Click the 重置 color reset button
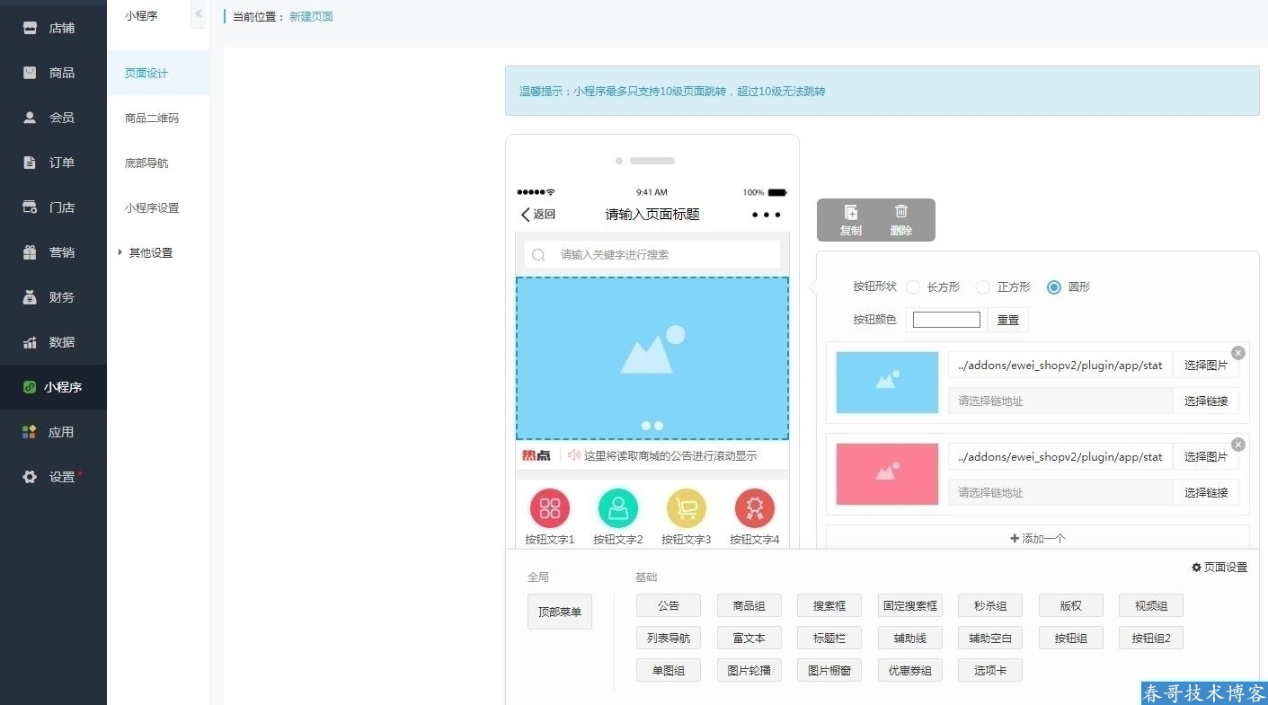1268x705 pixels. (x=1007, y=321)
